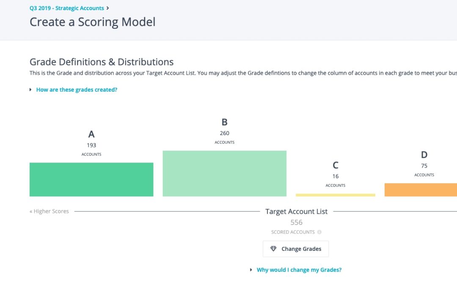The image size is (457, 285).
Task: Open the 'How are these grades created?' link
Action: coord(77,90)
